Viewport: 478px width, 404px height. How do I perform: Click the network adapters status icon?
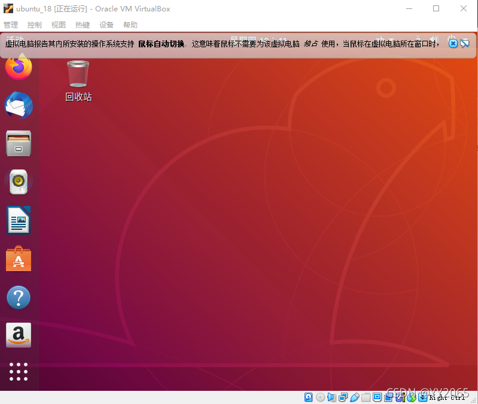(343, 397)
